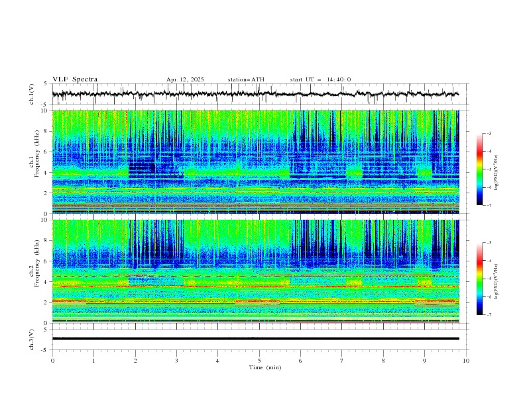Viewport: 525px width, 405px height.
Task: Click the '6' kHz tick on ch.2 spectrogram
Action: click(47, 261)
